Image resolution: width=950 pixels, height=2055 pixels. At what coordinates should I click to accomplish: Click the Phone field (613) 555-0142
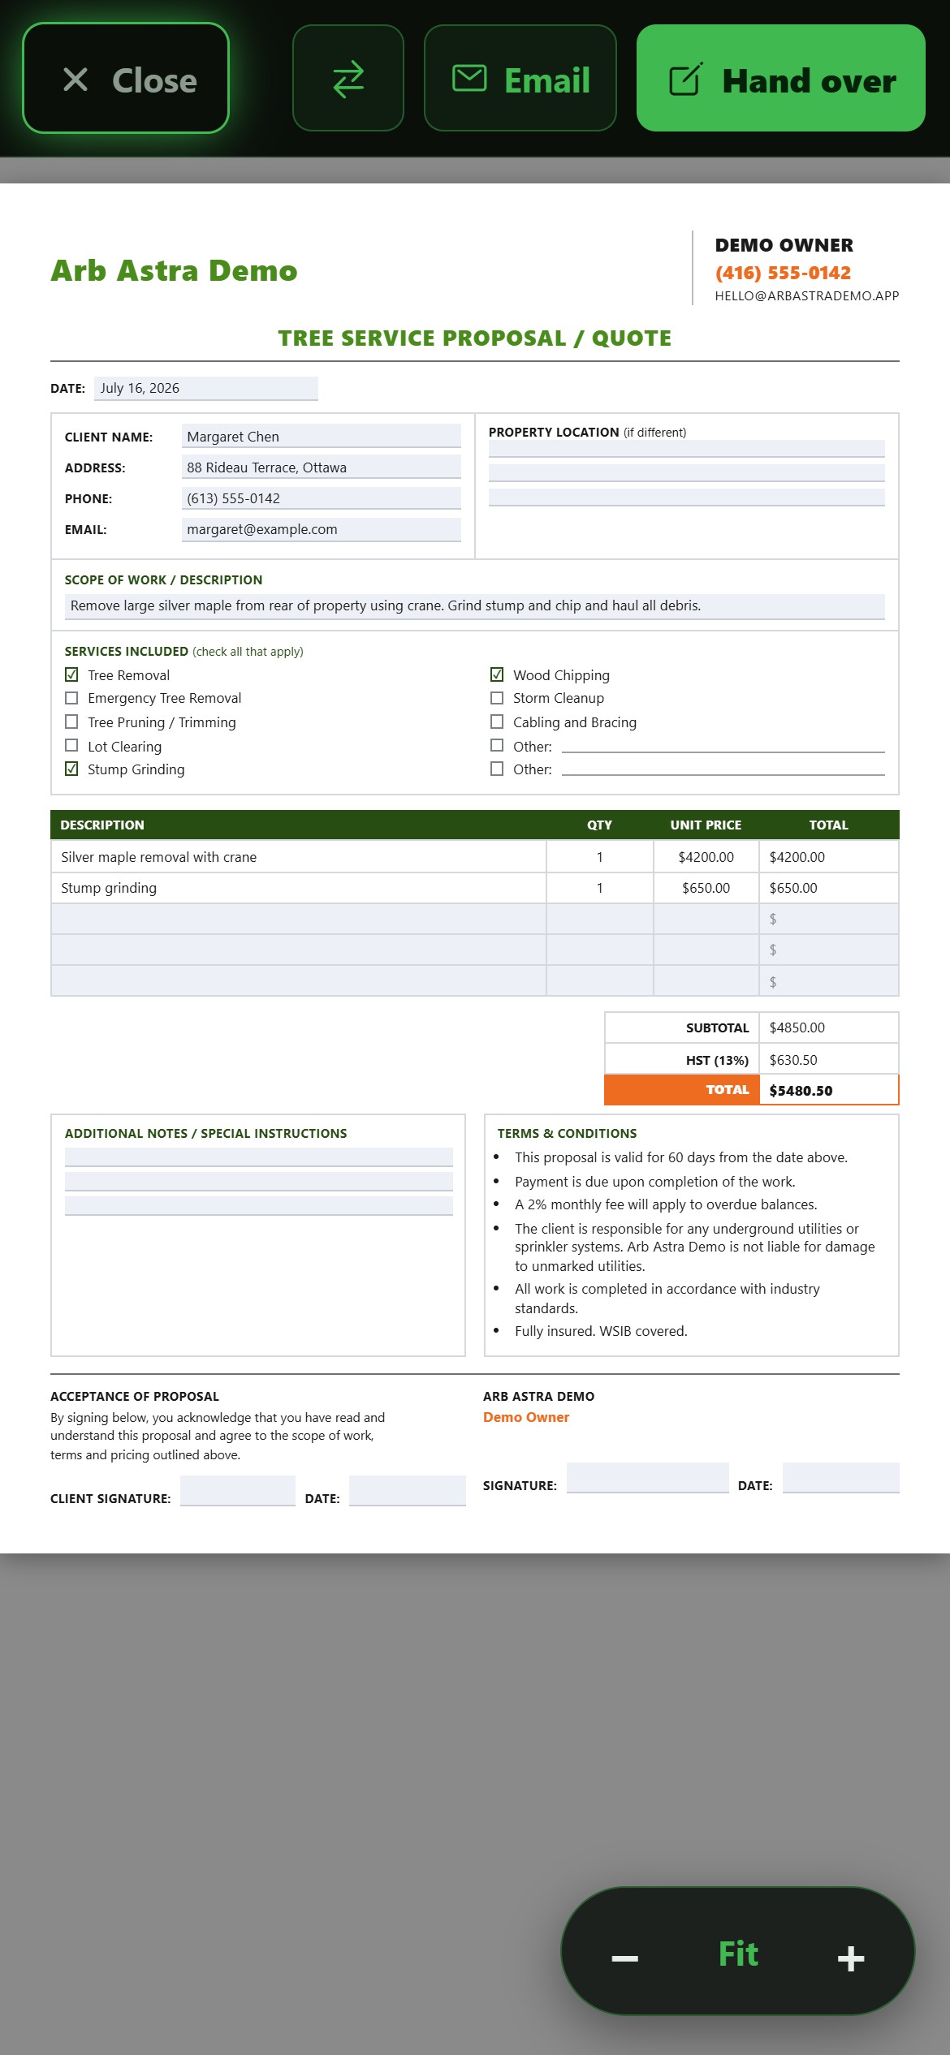click(x=322, y=498)
